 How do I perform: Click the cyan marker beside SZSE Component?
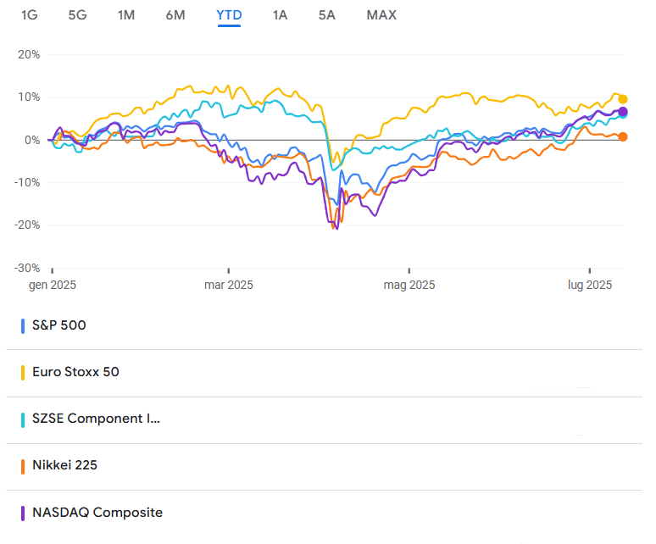(x=22, y=419)
